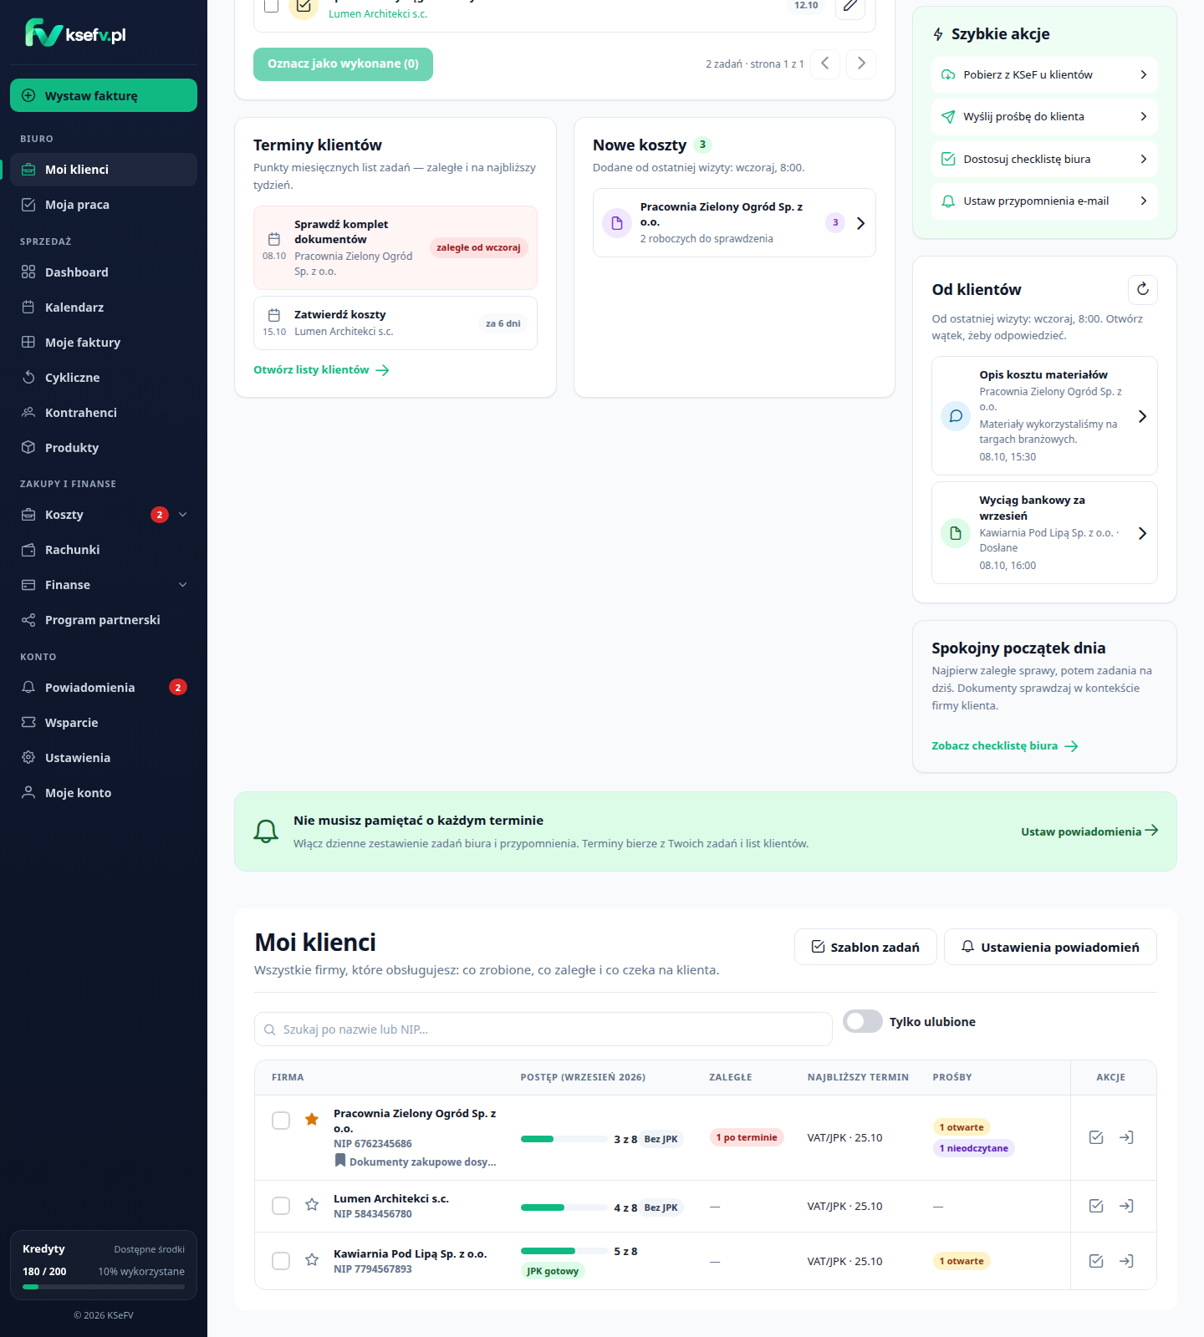
Task: Select the Kawiarnia Pod Lipą row checkbox
Action: point(281,1261)
